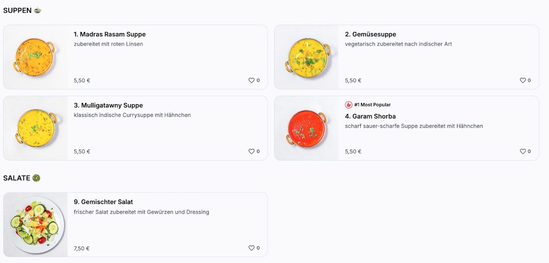The height and width of the screenshot is (263, 549).
Task: Favorite the Mulligatawny Suppe with heart
Action: (251, 151)
